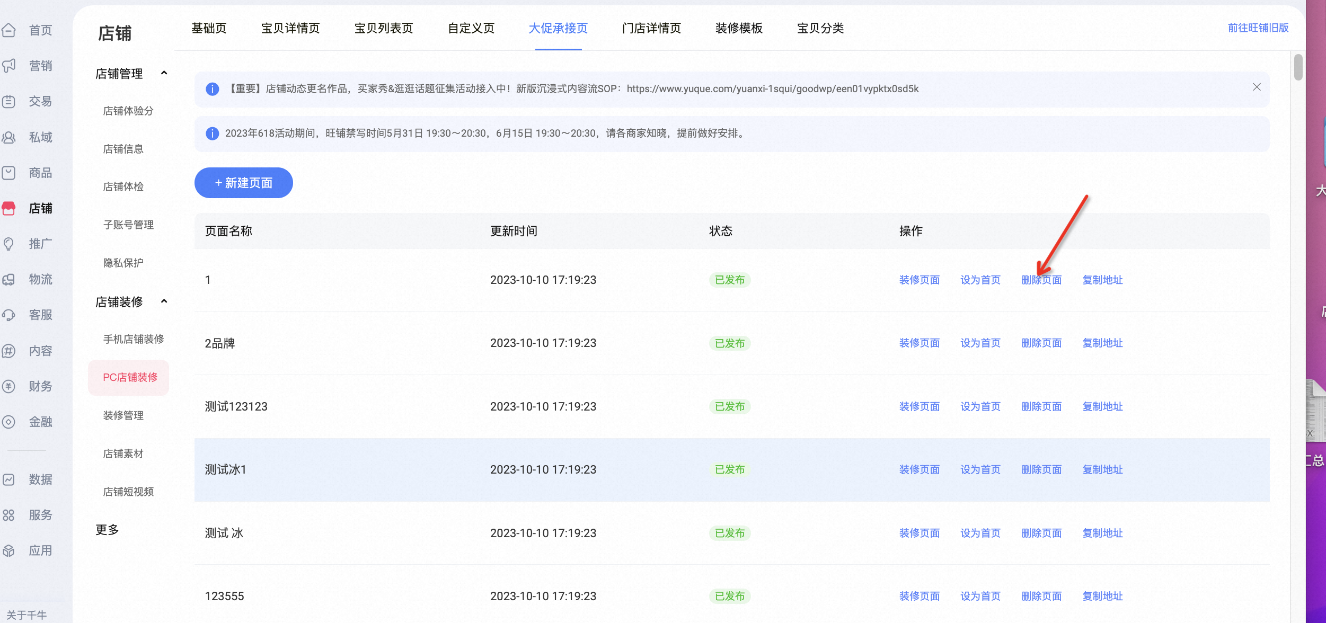Open the 首页 home icon in sidebar

[9, 30]
